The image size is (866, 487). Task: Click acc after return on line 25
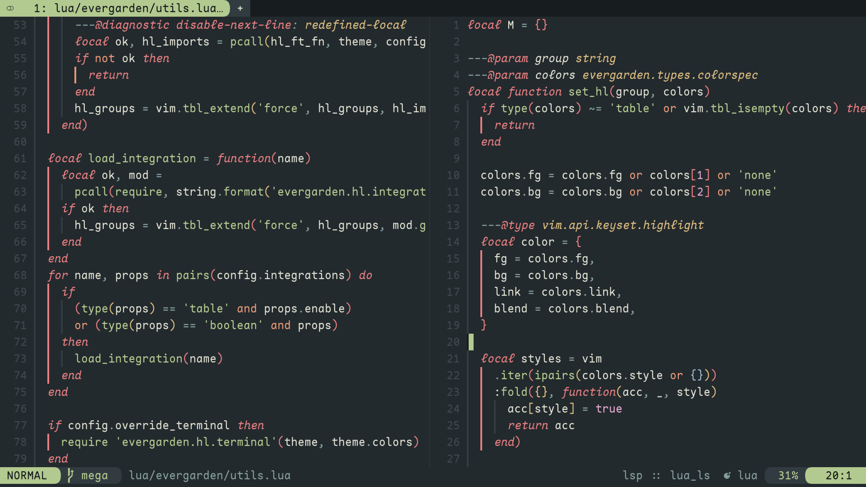(x=565, y=426)
